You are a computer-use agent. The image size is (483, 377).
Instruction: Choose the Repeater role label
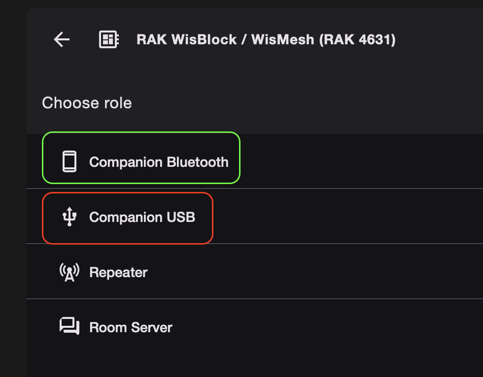click(x=118, y=272)
